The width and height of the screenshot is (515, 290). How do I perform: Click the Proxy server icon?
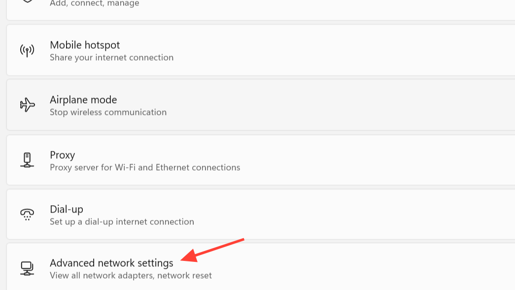(x=27, y=160)
